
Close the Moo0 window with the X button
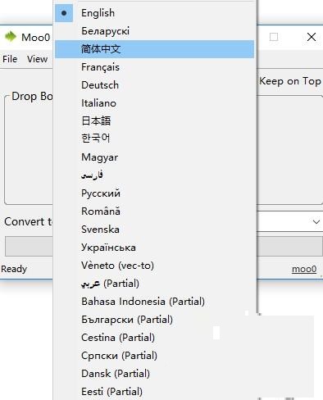[x=312, y=37]
